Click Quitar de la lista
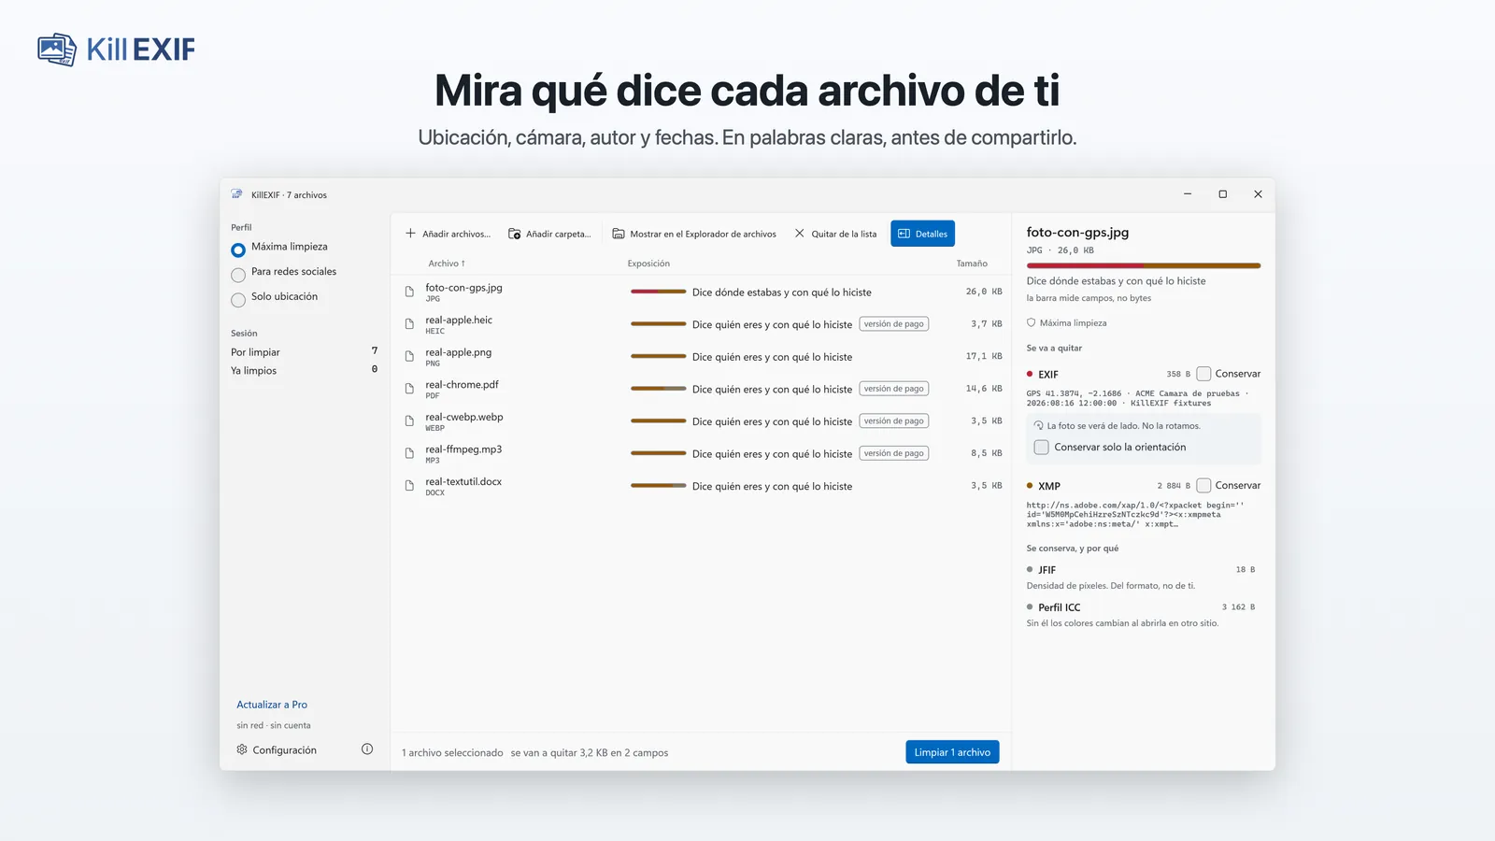The image size is (1495, 841). coord(836,234)
